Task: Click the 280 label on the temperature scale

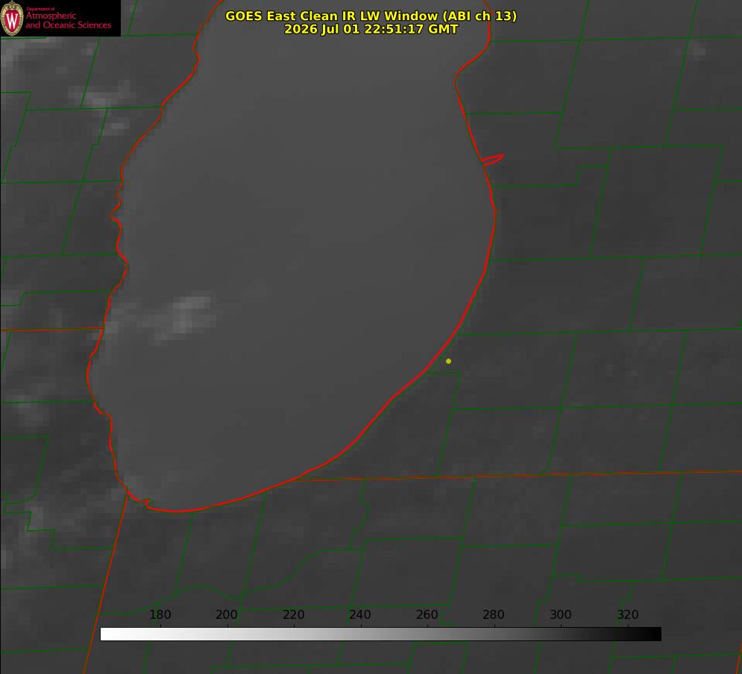Action: coord(493,614)
